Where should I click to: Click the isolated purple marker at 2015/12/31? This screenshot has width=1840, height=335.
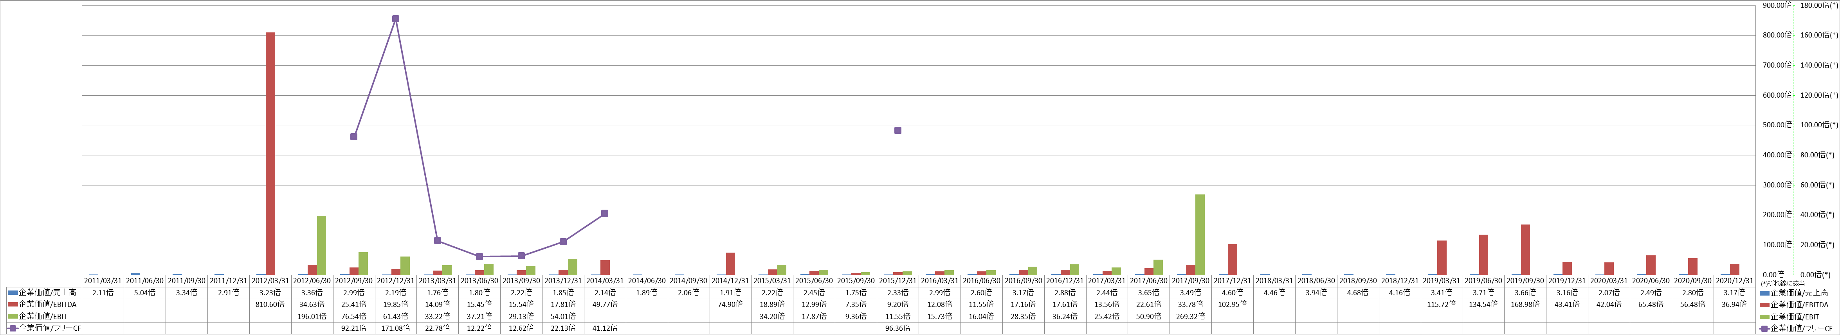(898, 130)
